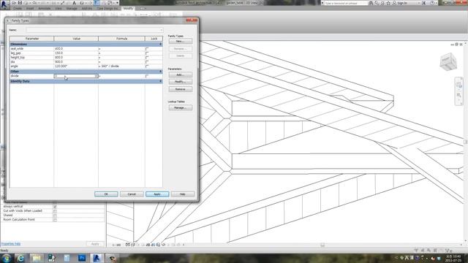Screen dimensions: 468x263
Task: Click the Revit icon on the taskbar
Action: tap(97, 258)
